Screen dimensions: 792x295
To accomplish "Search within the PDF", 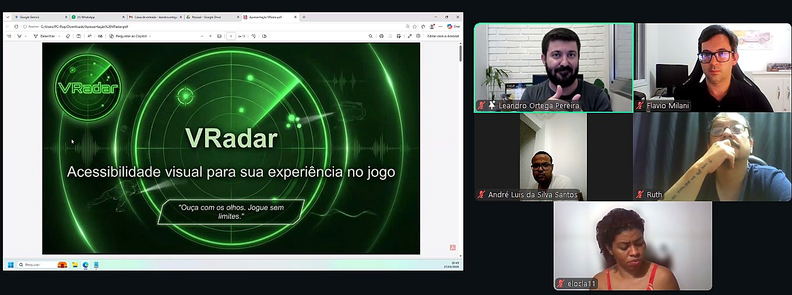I will [x=370, y=36].
